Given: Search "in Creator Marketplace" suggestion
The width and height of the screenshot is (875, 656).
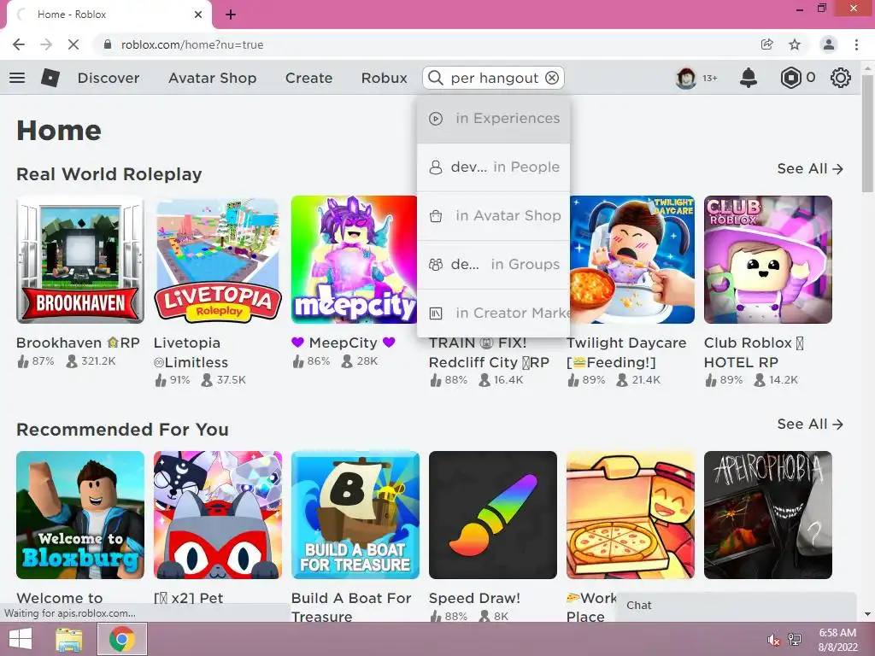Looking at the screenshot, I should click(x=493, y=313).
